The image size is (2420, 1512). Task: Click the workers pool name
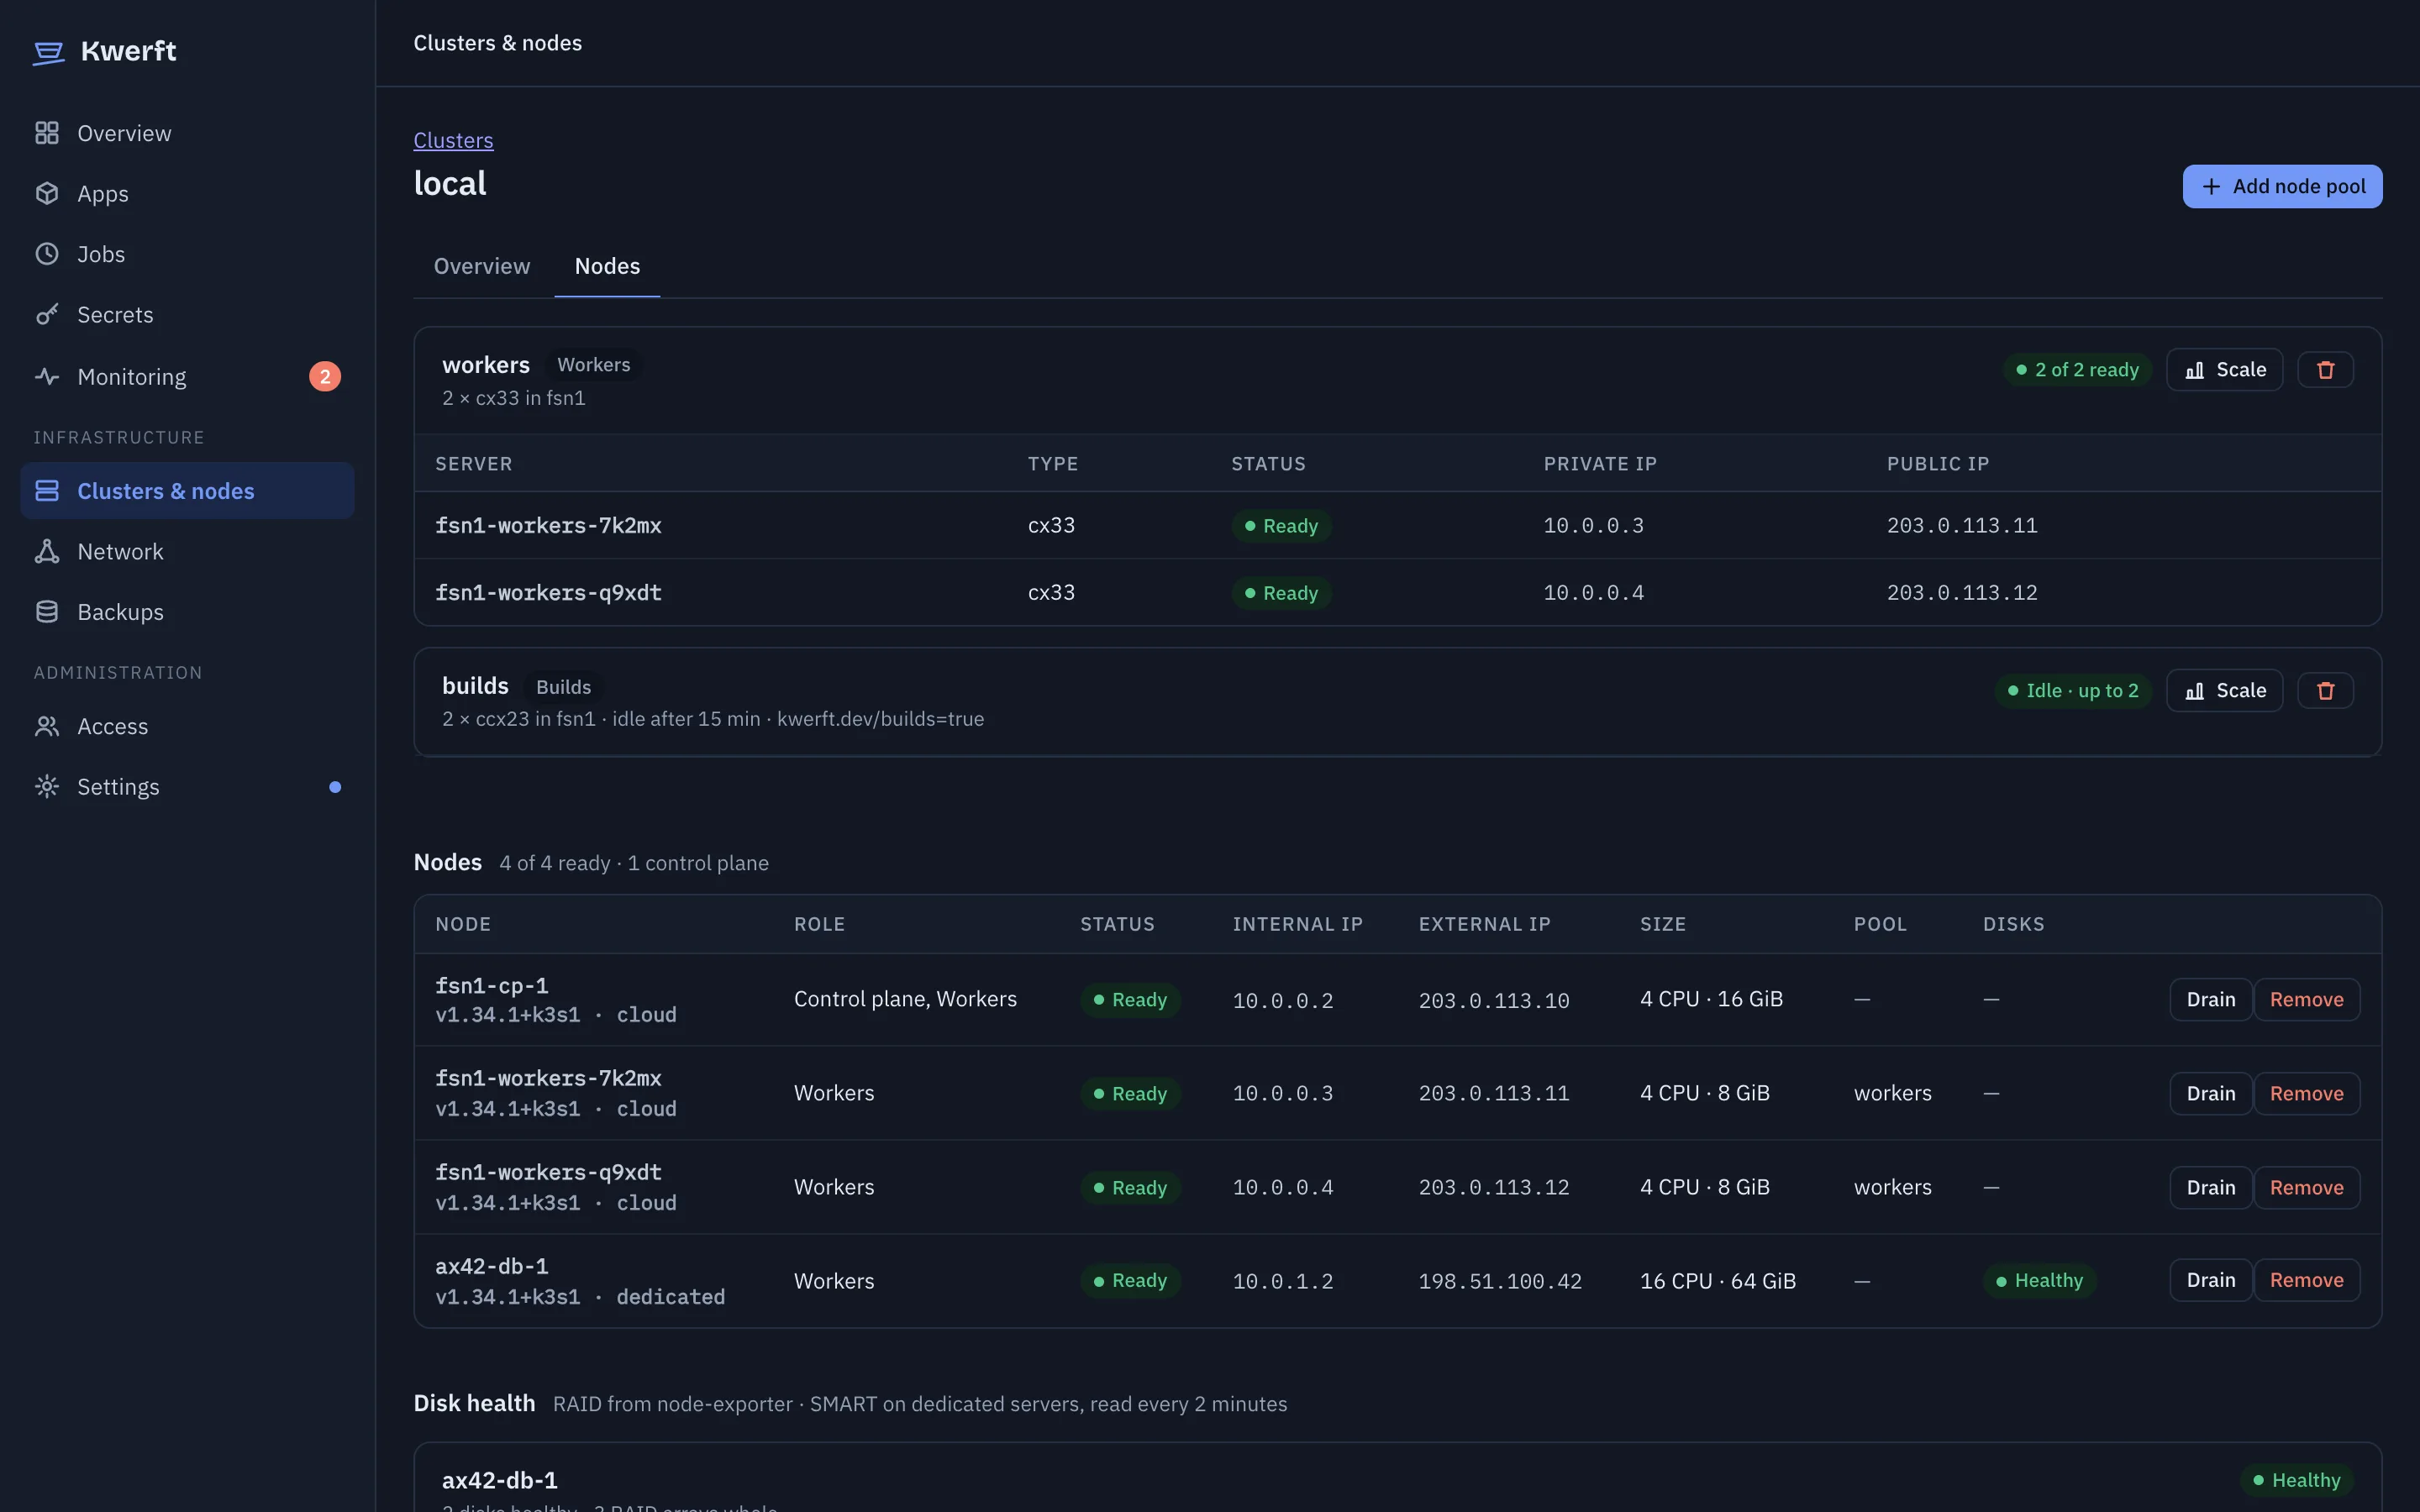point(486,365)
